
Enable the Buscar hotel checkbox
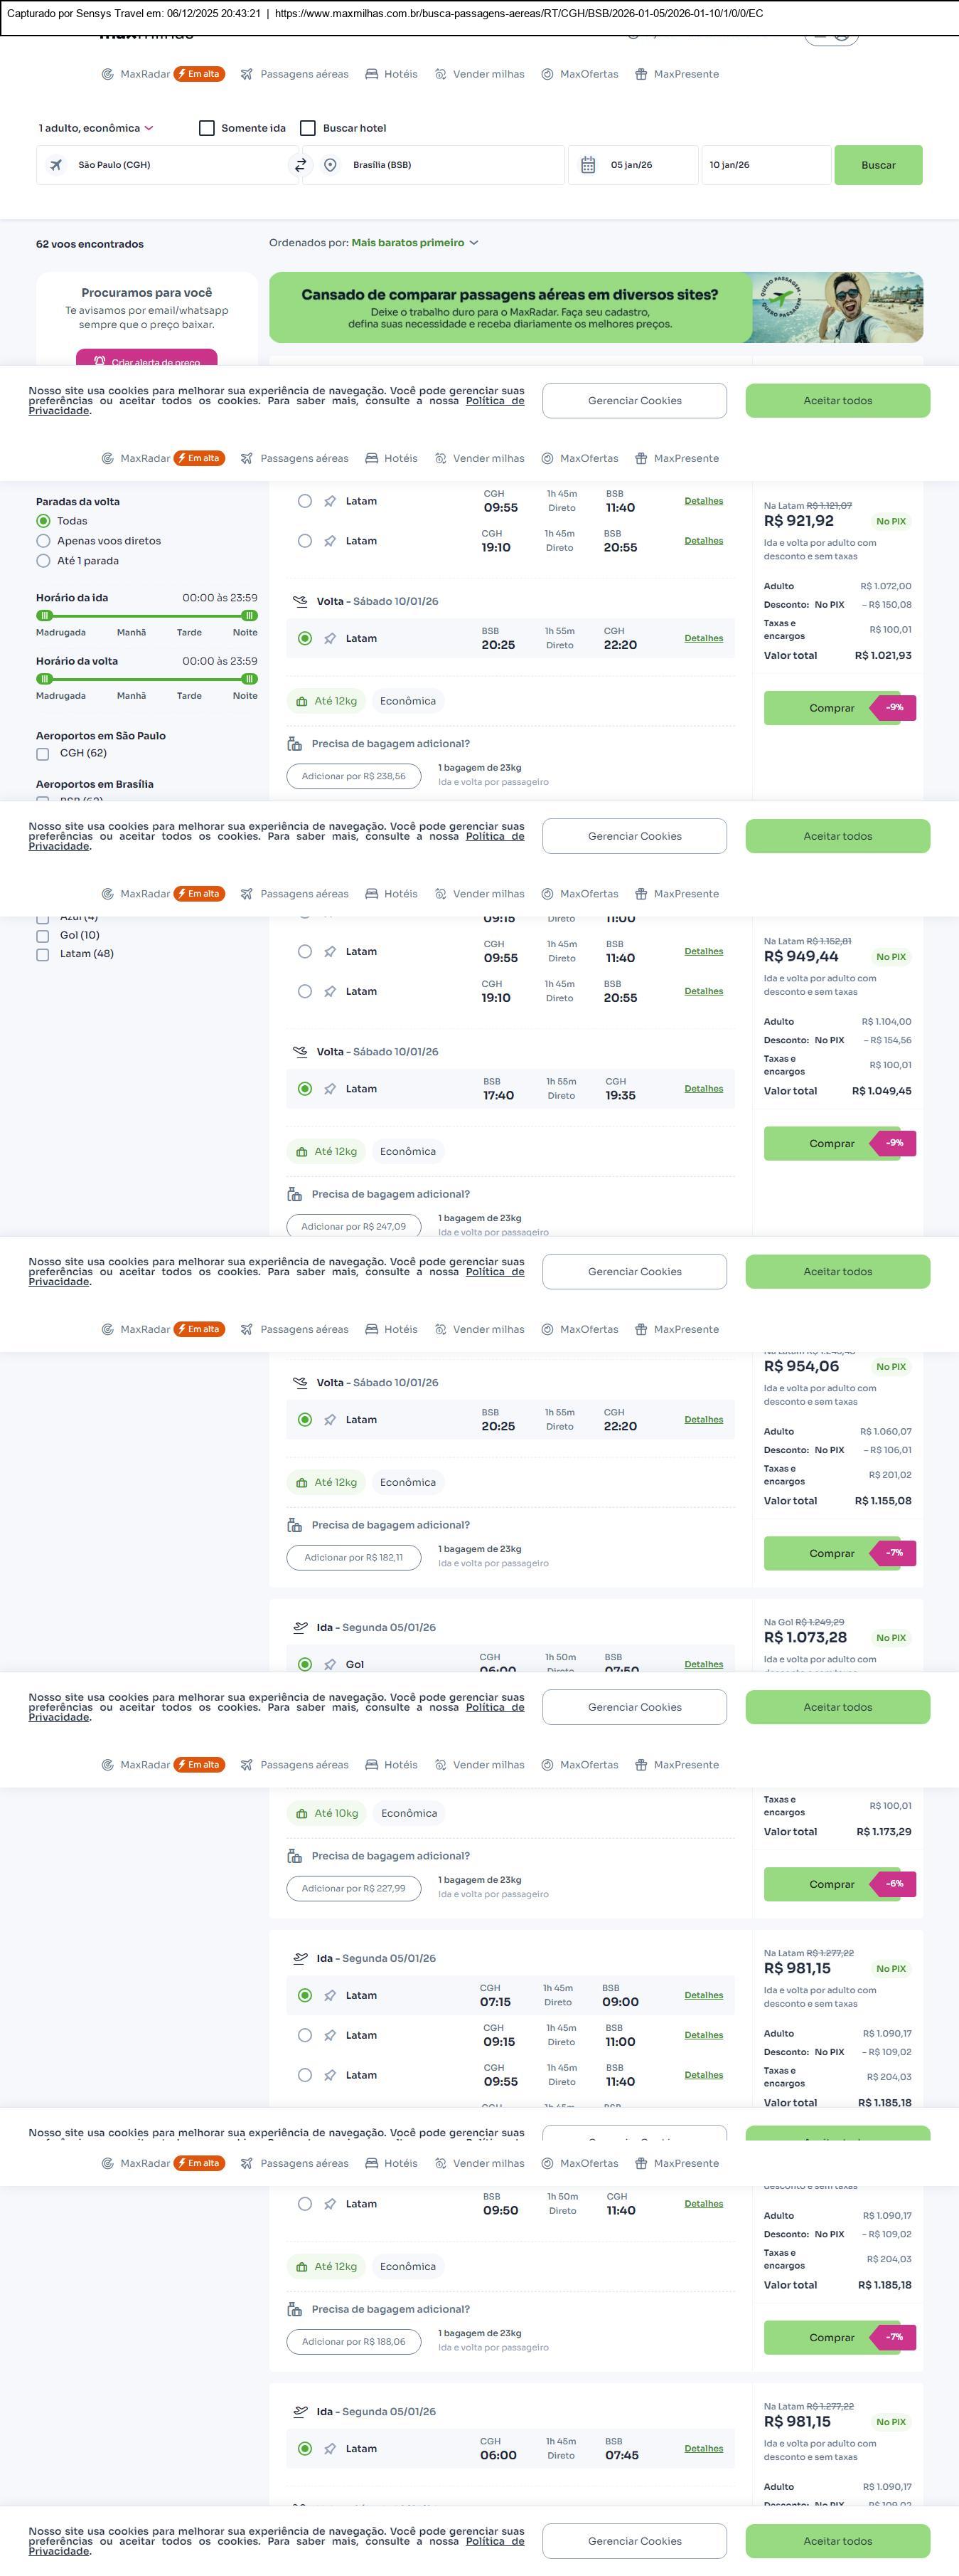click(308, 128)
